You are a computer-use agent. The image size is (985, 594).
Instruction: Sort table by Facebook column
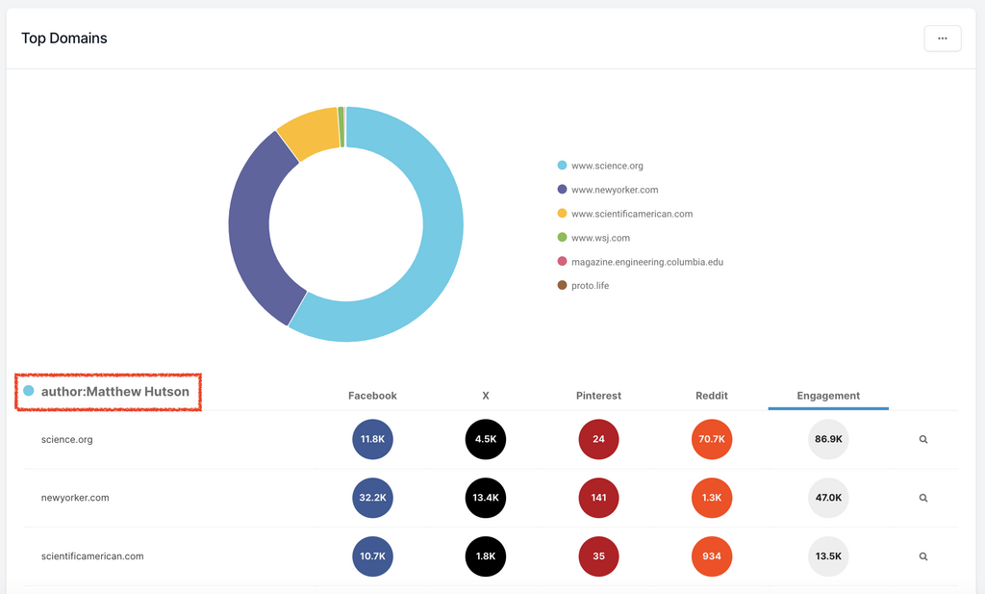coord(372,396)
